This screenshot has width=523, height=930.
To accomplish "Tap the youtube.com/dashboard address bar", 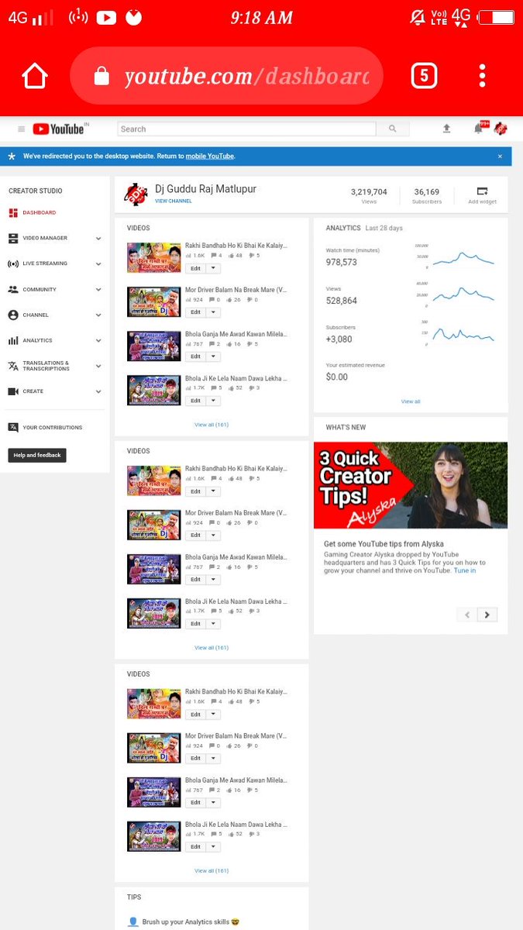I will coord(226,76).
